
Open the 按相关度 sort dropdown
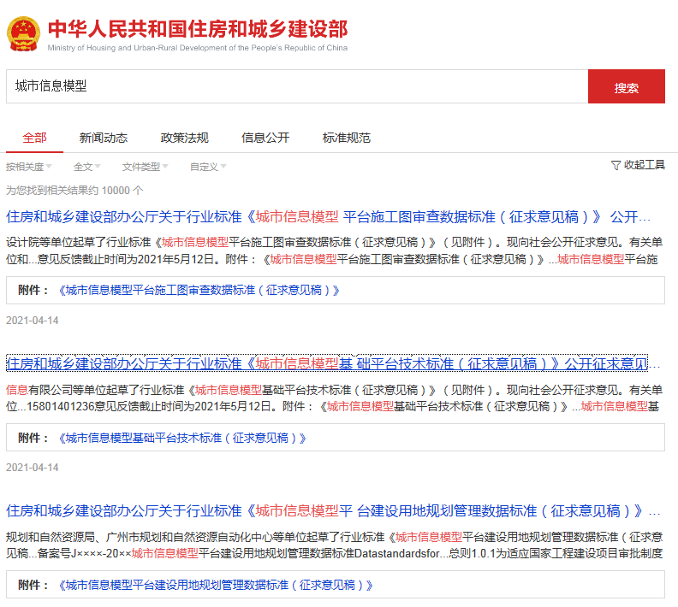click(x=28, y=167)
